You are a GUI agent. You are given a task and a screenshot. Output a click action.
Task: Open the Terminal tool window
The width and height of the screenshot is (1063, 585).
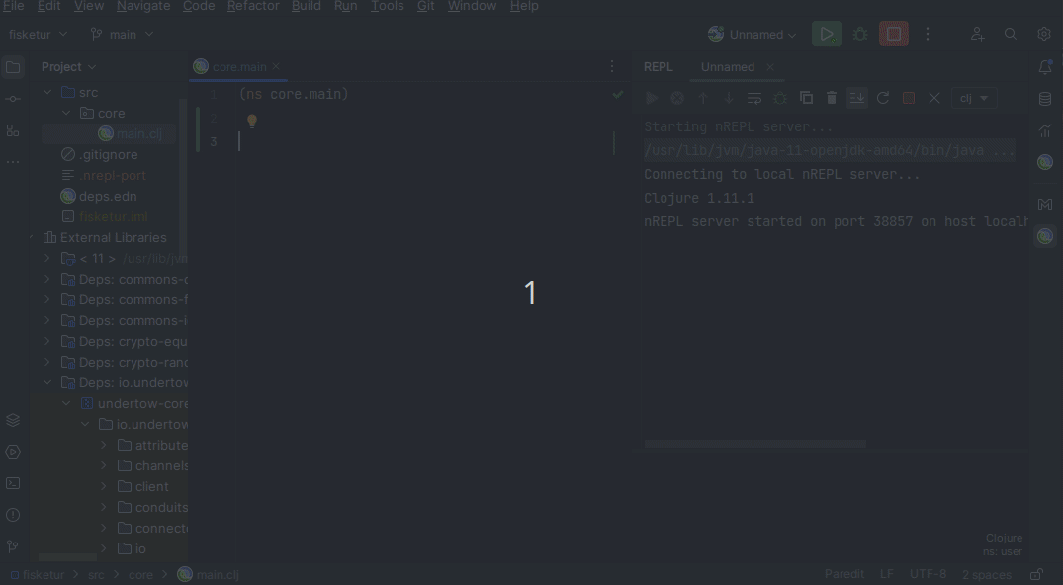point(13,483)
